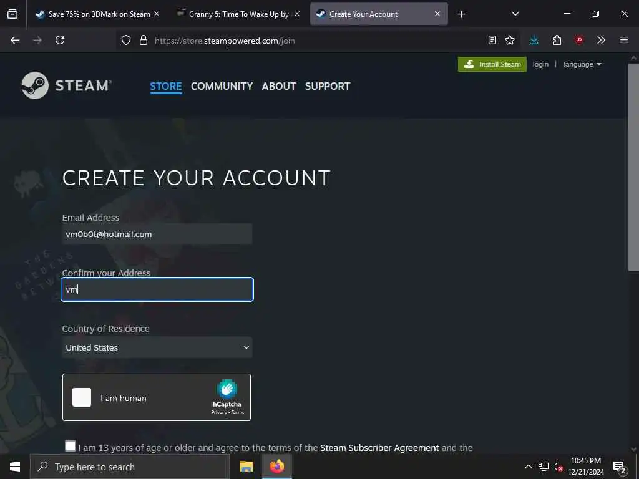The width and height of the screenshot is (639, 479).
Task: Click the taskbar search box
Action: pyautogui.click(x=130, y=467)
